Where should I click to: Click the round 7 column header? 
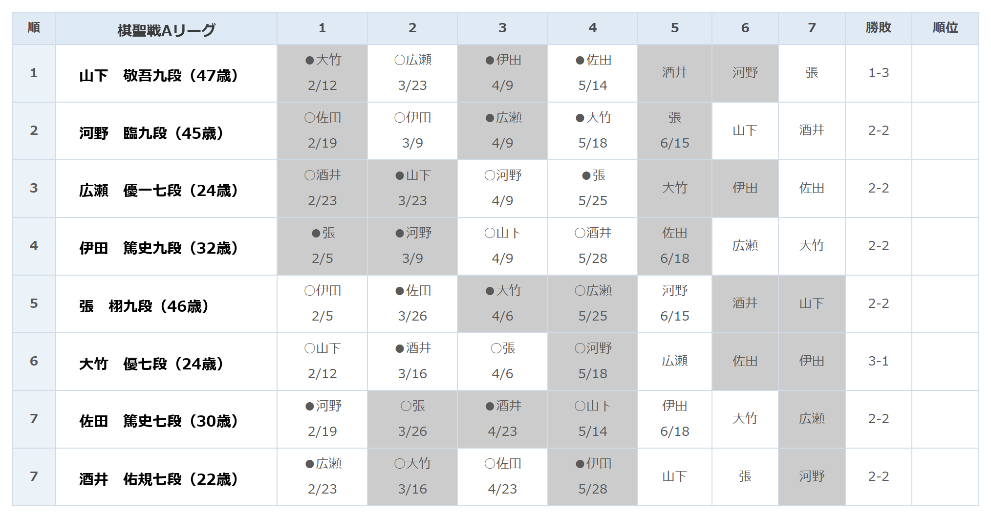(812, 28)
